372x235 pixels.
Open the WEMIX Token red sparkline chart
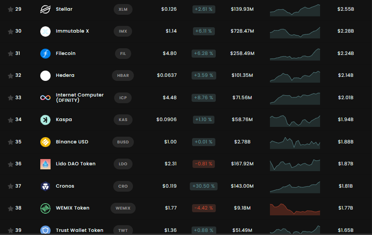(295, 209)
